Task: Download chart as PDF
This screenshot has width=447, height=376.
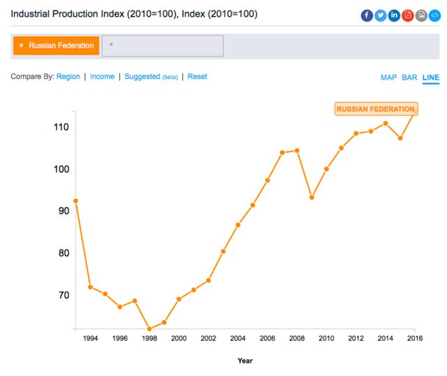Action: point(408,15)
